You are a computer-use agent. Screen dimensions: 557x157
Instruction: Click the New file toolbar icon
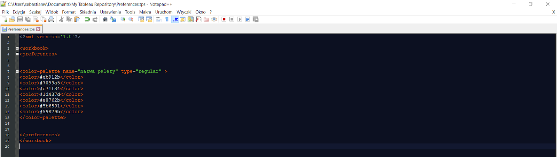tap(5, 19)
